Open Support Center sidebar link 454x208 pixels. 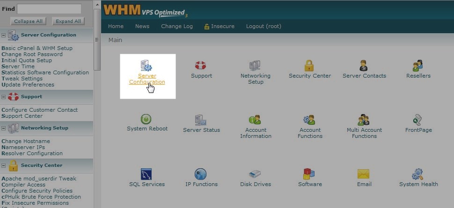[22, 116]
